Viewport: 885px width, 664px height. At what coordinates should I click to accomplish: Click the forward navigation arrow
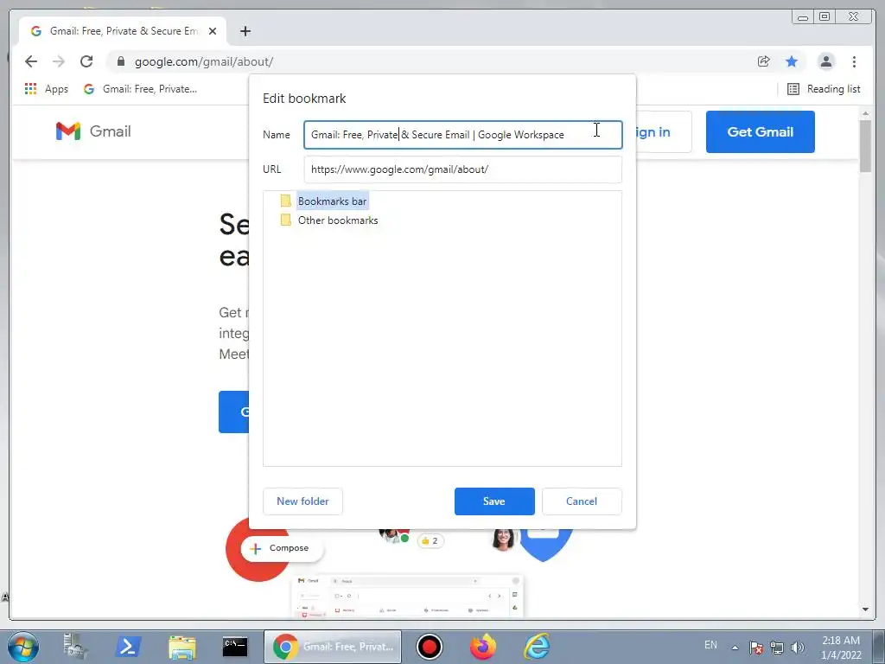59,61
